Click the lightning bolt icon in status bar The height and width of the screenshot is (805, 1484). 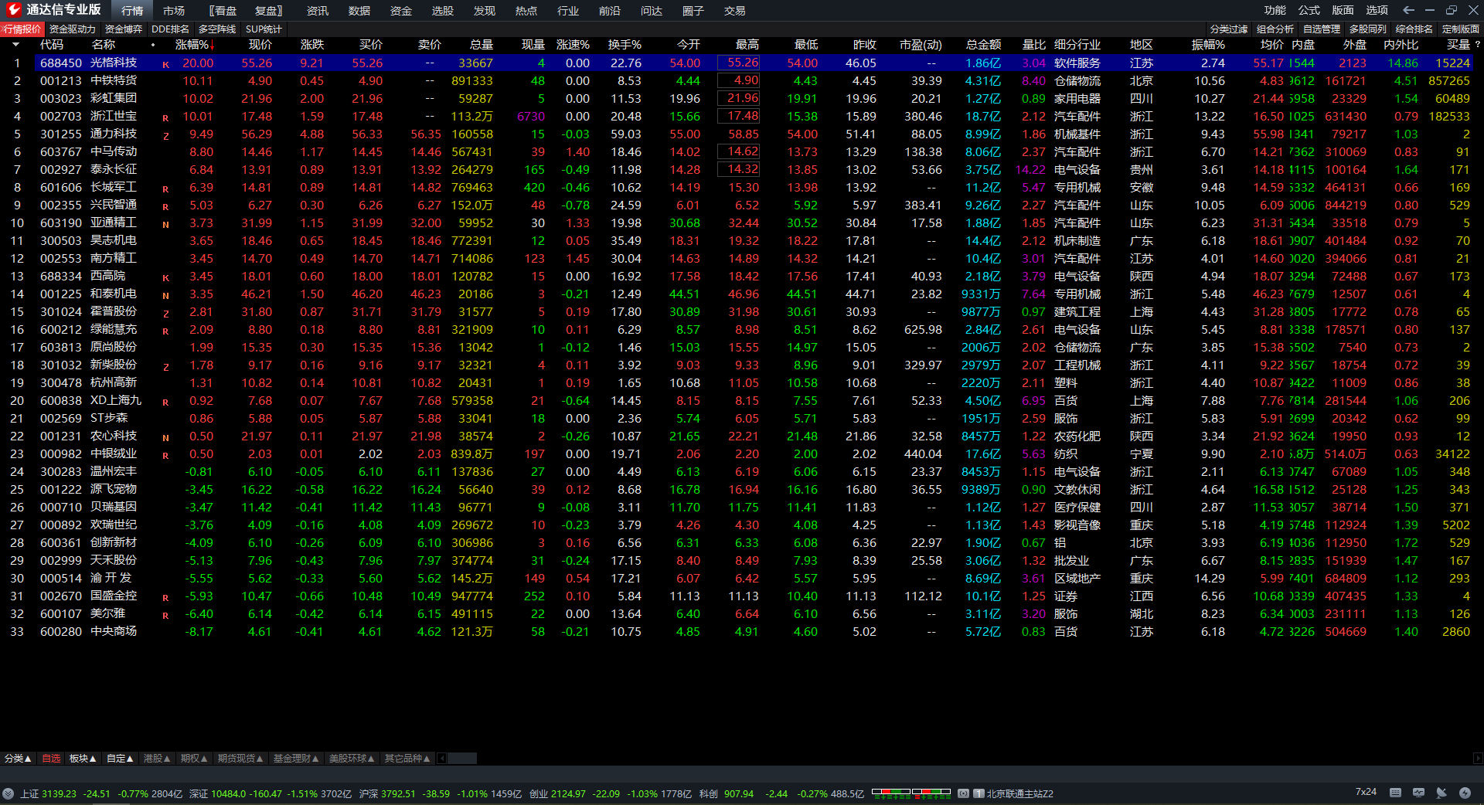tap(1465, 793)
